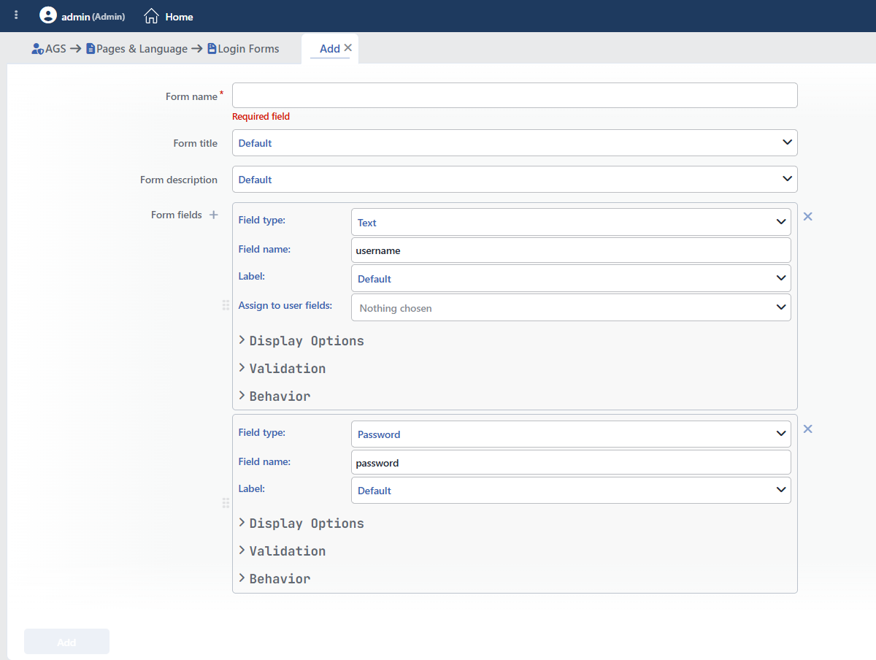Viewport: 876px width, 660px height.
Task: Open the Assign to user fields dropdown
Action: click(571, 307)
